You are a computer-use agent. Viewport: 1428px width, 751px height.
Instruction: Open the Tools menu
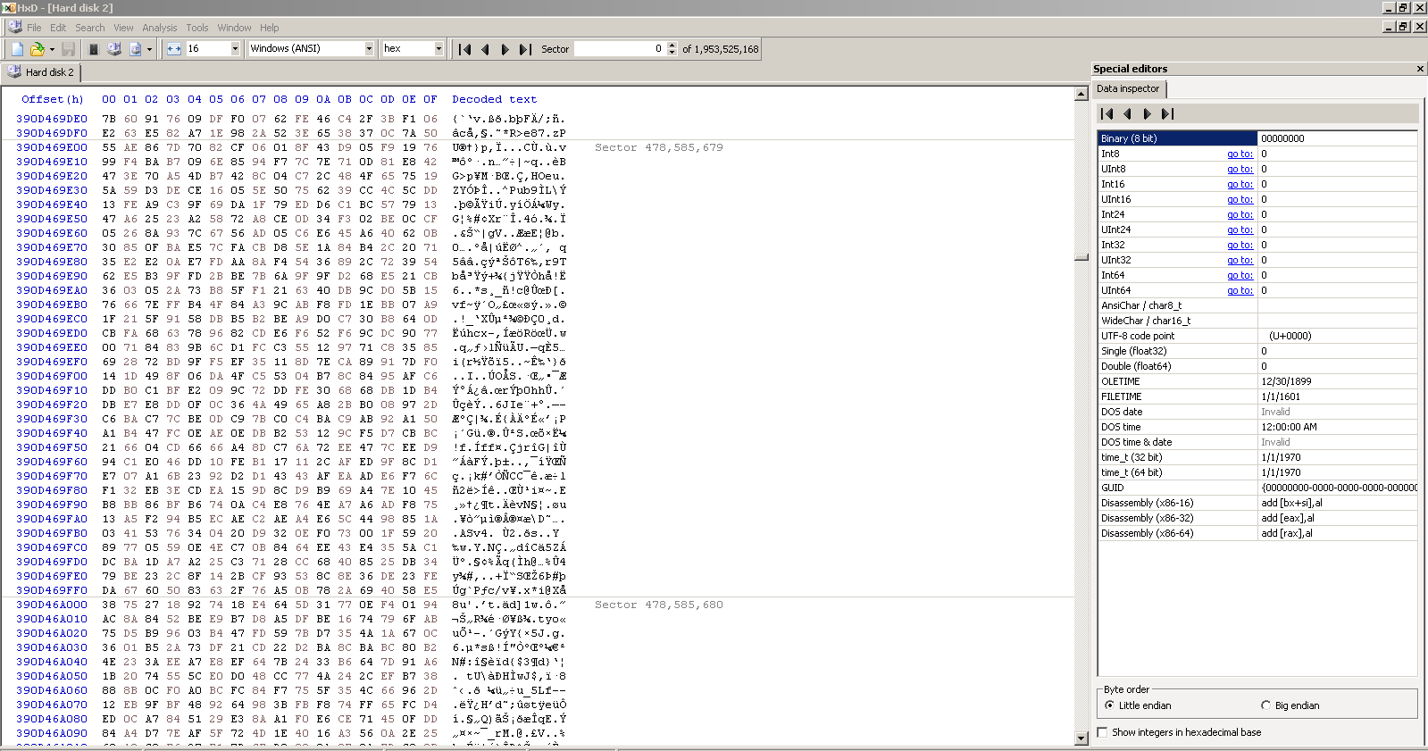197,28
